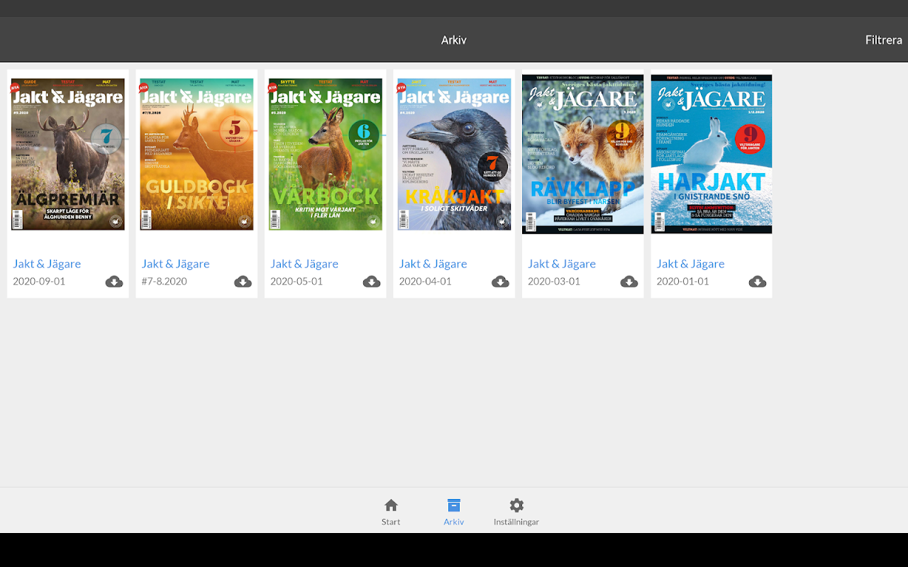The image size is (908, 567).
Task: Click the Jakt & Jägare title above 2020-09-01
Action: click(47, 264)
